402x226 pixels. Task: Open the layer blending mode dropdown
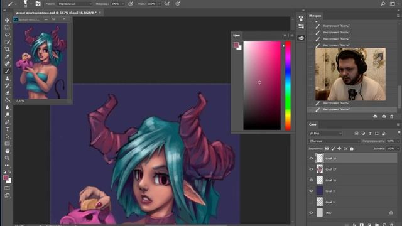pos(334,141)
